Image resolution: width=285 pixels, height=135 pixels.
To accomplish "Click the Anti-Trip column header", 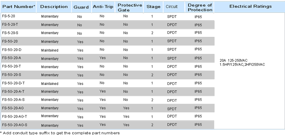I will click(103, 7).
